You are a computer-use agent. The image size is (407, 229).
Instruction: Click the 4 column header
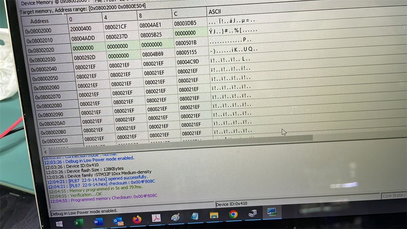click(x=119, y=18)
